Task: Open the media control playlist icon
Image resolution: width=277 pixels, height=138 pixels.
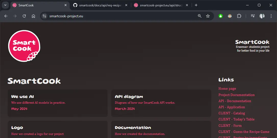Action: point(253,16)
